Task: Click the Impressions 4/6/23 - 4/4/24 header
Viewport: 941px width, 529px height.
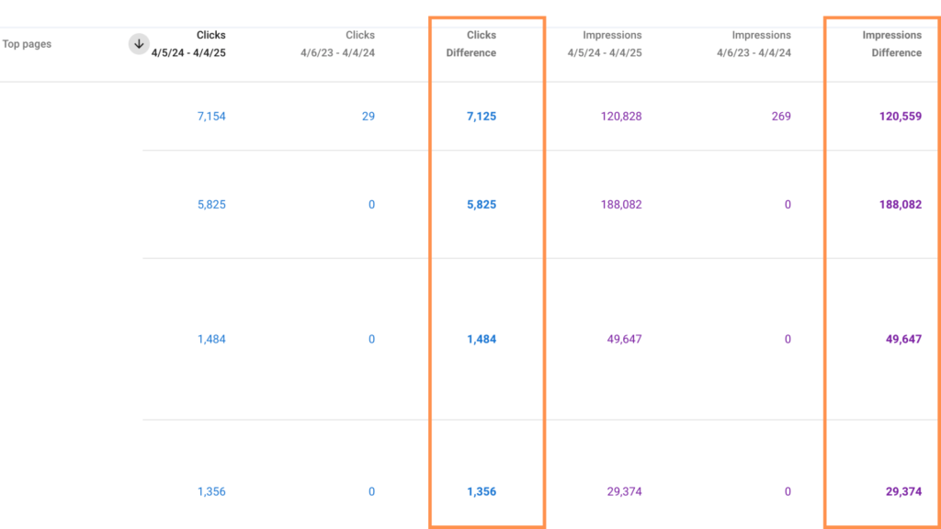Action: pyautogui.click(x=754, y=44)
